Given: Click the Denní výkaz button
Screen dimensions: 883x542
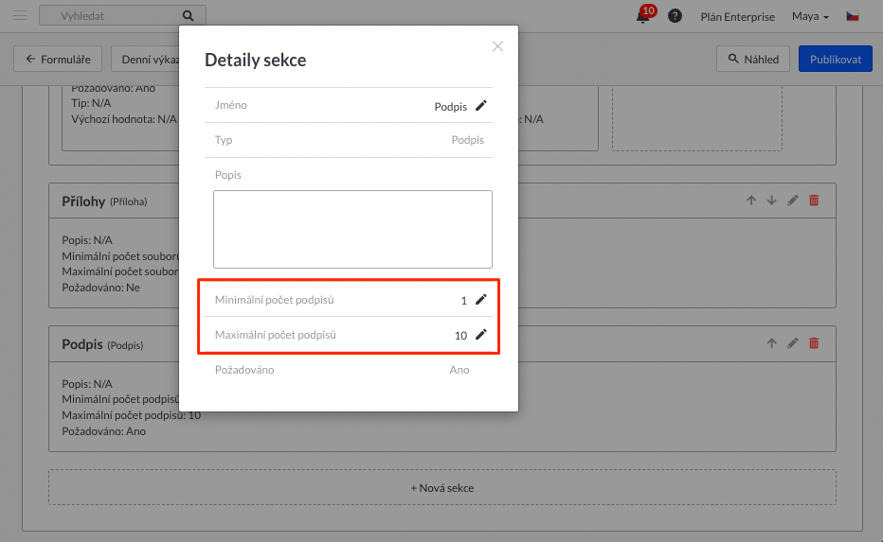Looking at the screenshot, I should [145, 59].
